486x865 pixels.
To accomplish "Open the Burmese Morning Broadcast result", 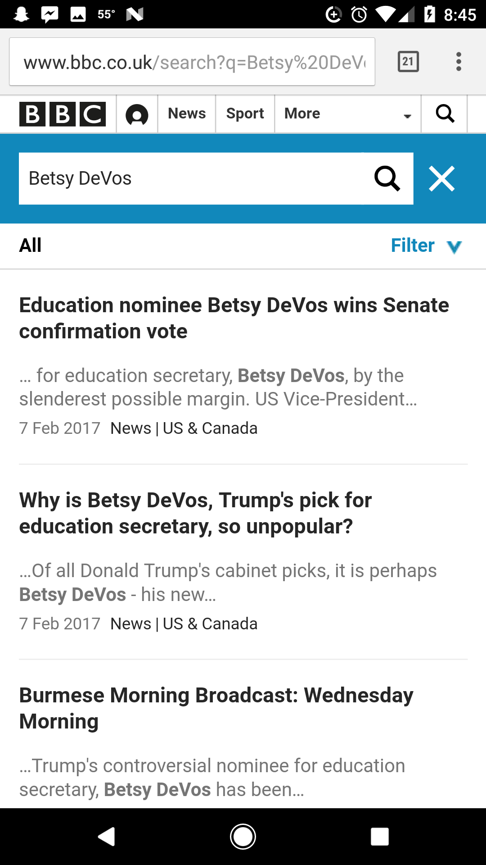I will click(x=216, y=708).
